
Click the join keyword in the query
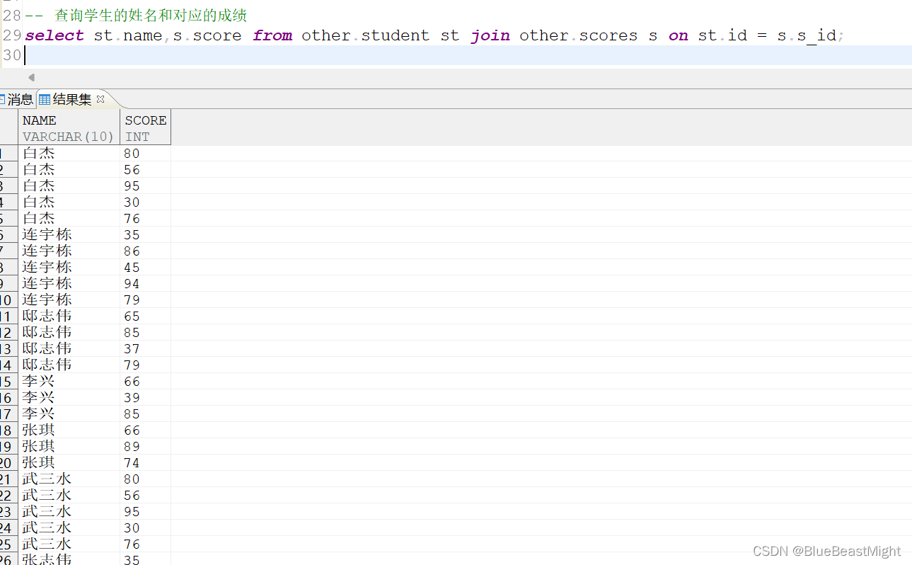coord(490,35)
